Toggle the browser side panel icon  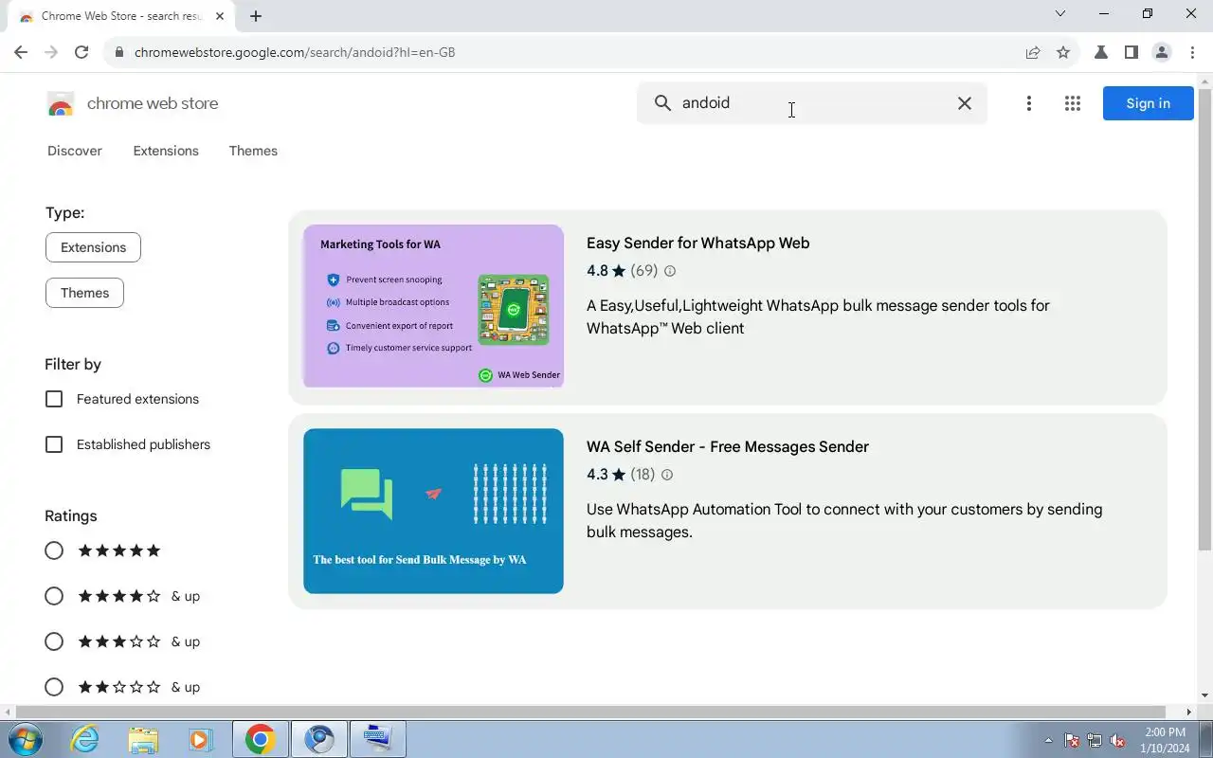point(1132,52)
